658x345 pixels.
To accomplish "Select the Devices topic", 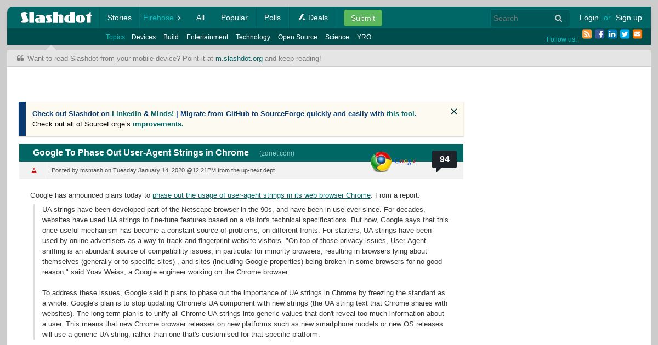I will [x=144, y=37].
